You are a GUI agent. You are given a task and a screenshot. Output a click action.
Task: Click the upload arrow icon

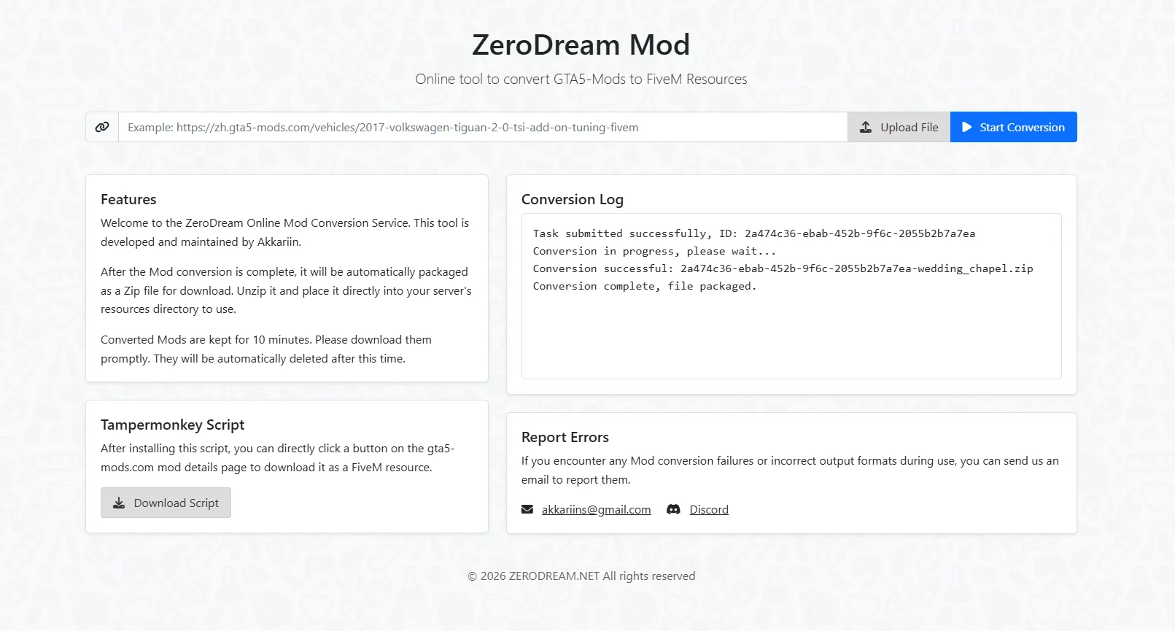coord(866,127)
